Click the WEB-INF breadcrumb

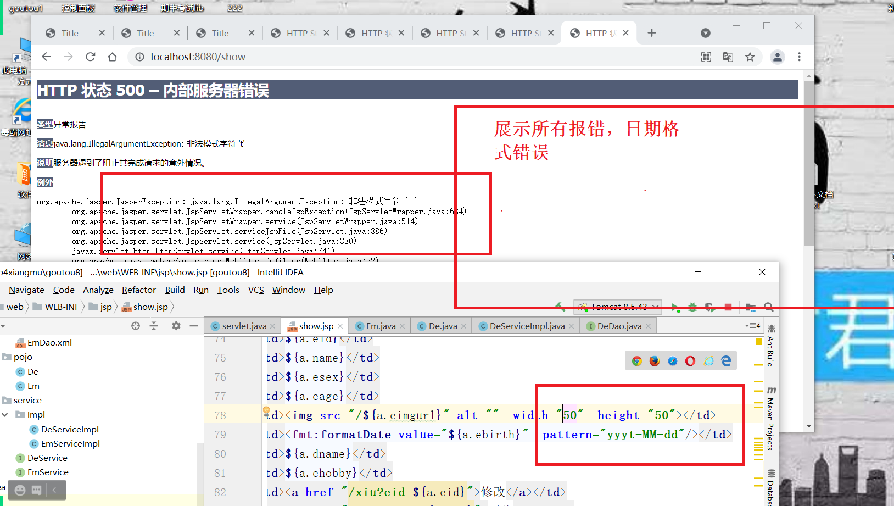coord(56,307)
